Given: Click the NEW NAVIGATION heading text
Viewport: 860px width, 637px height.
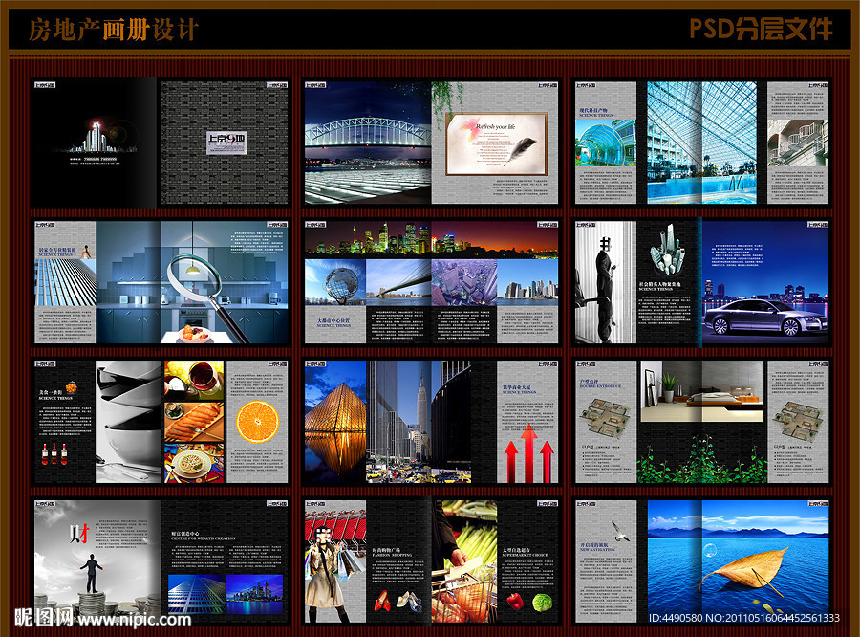Looking at the screenshot, I should [598, 549].
